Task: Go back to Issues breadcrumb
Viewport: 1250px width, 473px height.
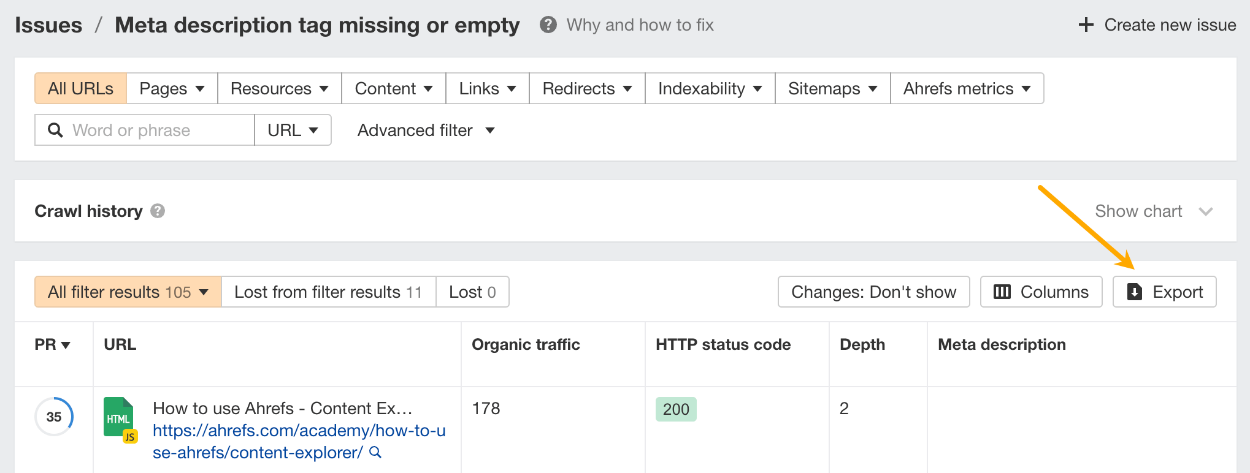Action: point(48,25)
